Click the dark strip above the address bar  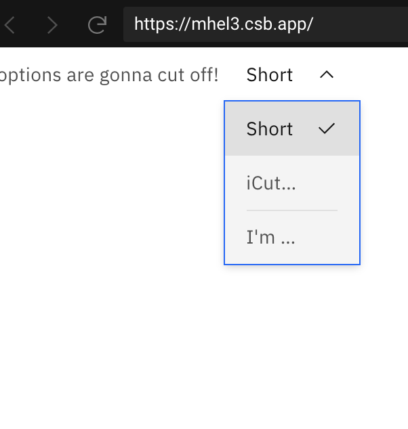coord(203,3)
